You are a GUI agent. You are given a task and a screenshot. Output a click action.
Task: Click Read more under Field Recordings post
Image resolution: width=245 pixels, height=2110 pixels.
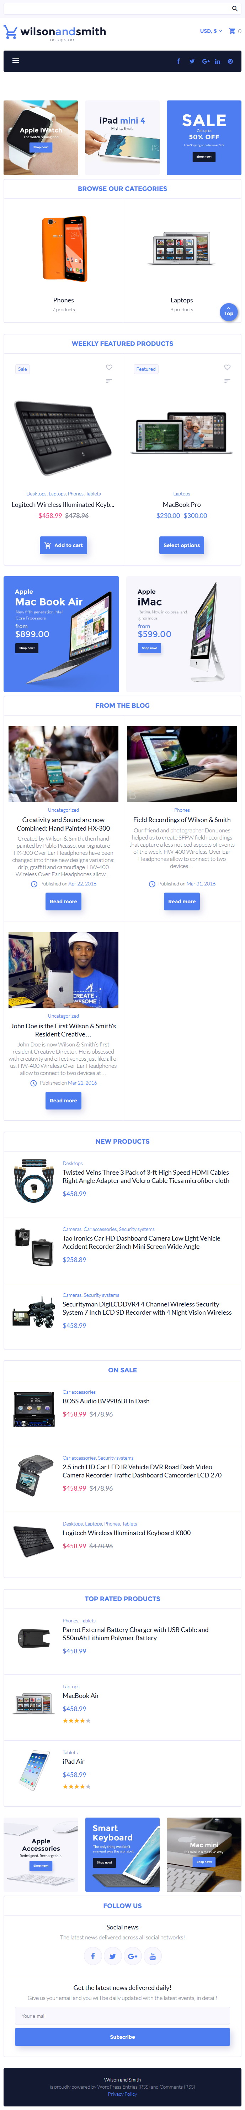point(181,901)
